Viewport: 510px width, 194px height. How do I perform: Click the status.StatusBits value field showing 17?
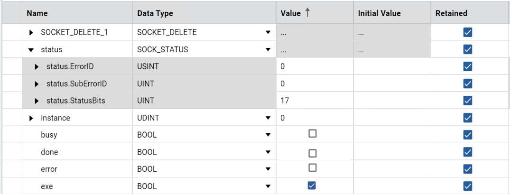313,101
